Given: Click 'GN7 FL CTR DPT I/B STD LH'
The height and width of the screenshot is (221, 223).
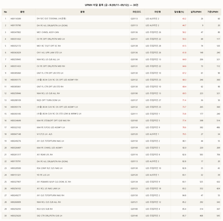Looking at the screenshot, I should (50, 73).
